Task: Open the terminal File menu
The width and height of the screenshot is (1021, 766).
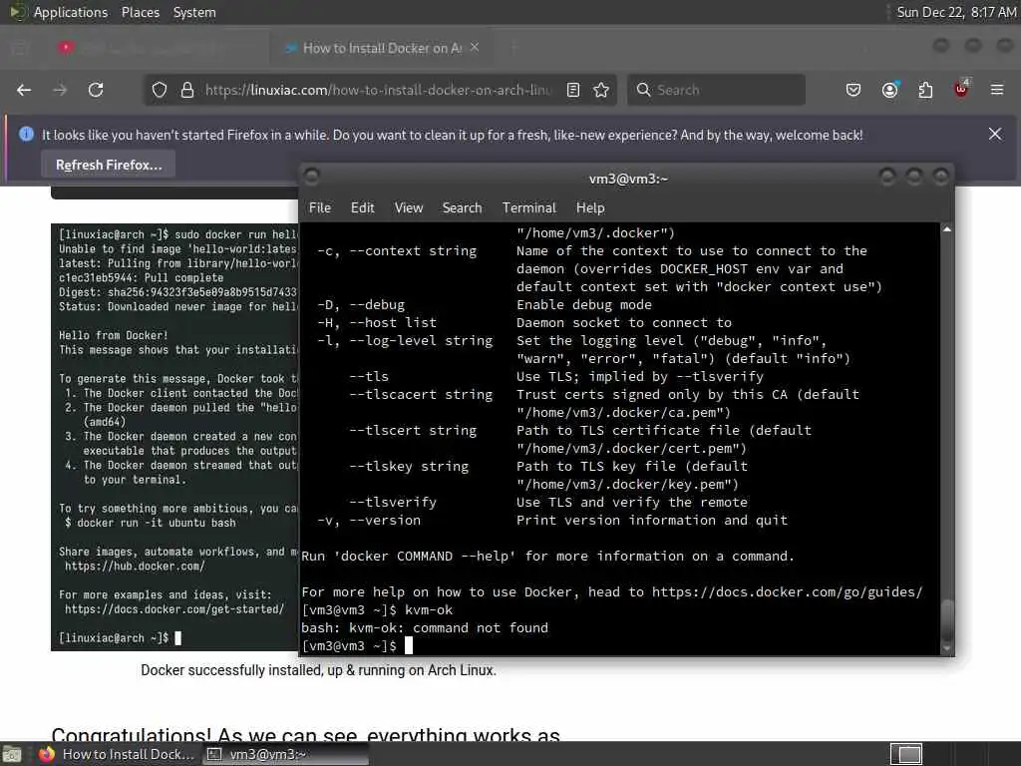Action: (x=320, y=207)
